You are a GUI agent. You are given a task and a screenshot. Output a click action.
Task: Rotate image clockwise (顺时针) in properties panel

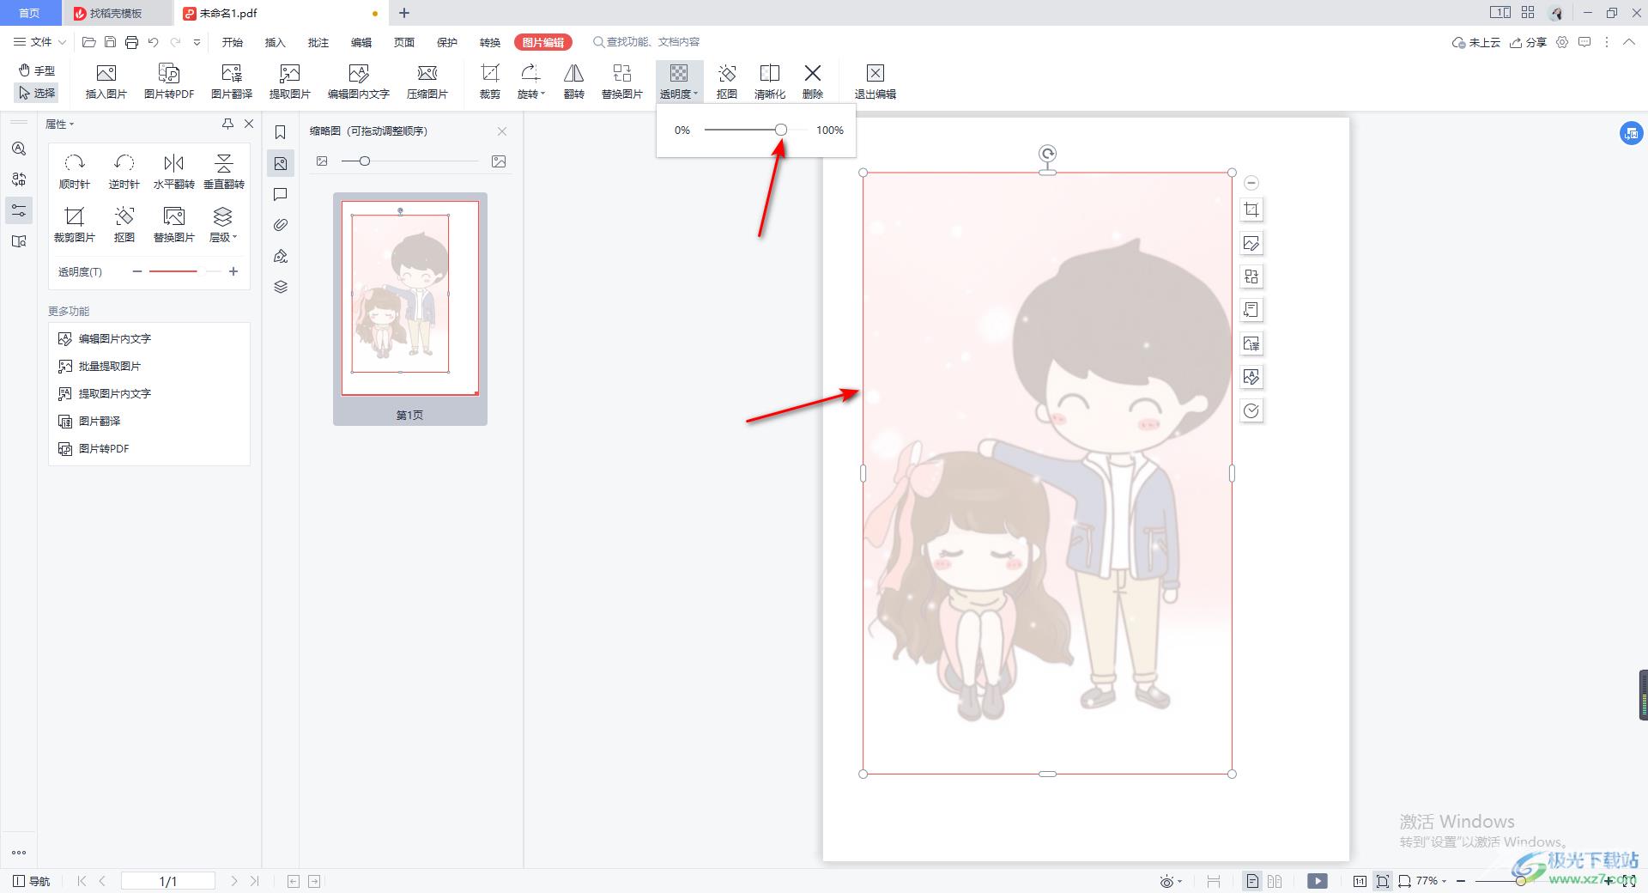75,172
